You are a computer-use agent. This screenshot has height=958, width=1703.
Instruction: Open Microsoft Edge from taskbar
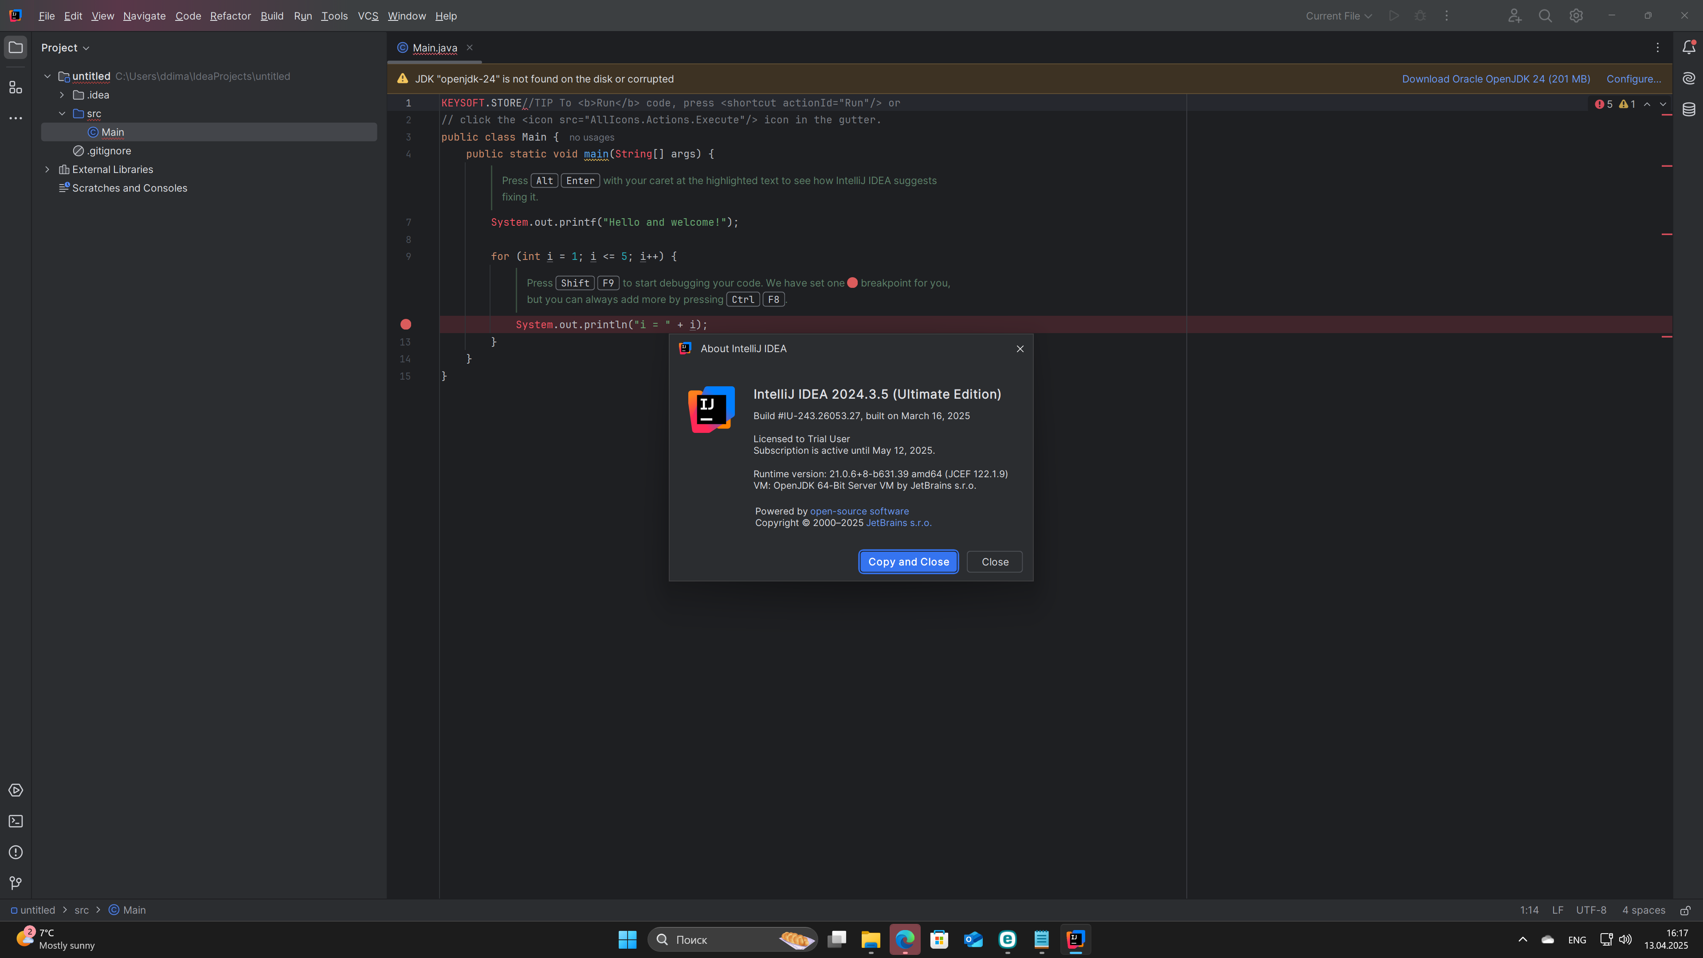(905, 939)
